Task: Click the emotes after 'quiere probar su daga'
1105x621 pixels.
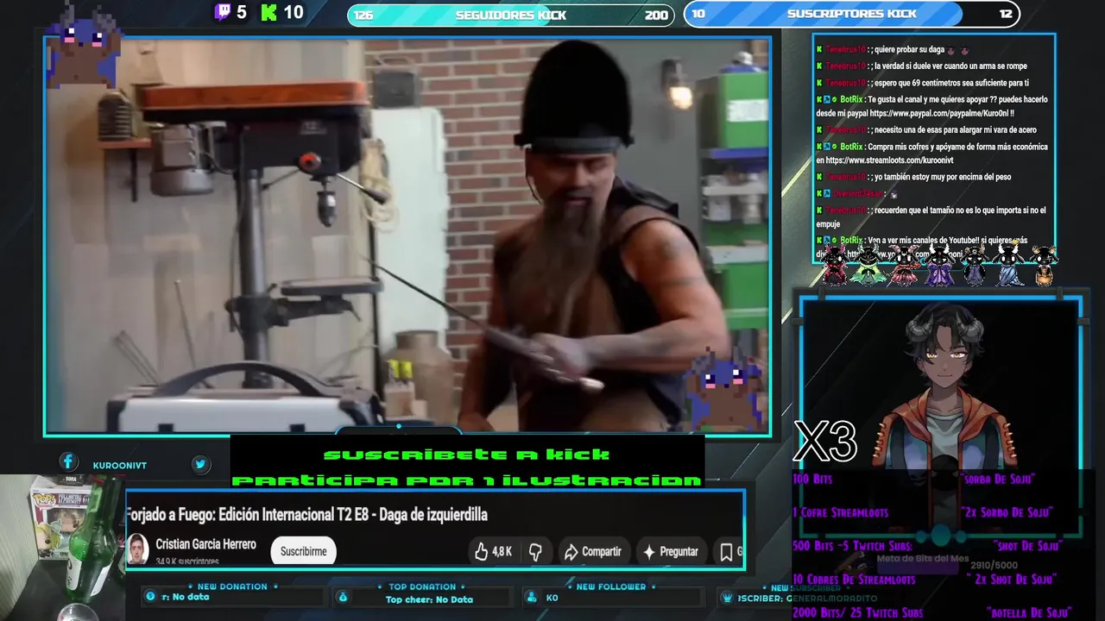Action: tap(957, 50)
